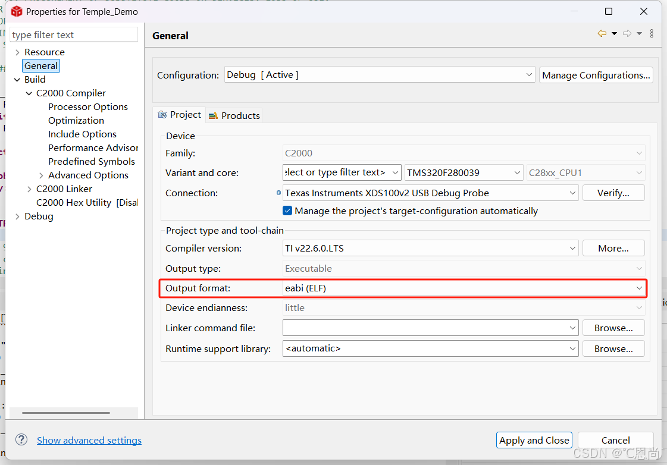Collapse the C2000 Compiler node
Screen dimensions: 667x465
(x=29, y=93)
